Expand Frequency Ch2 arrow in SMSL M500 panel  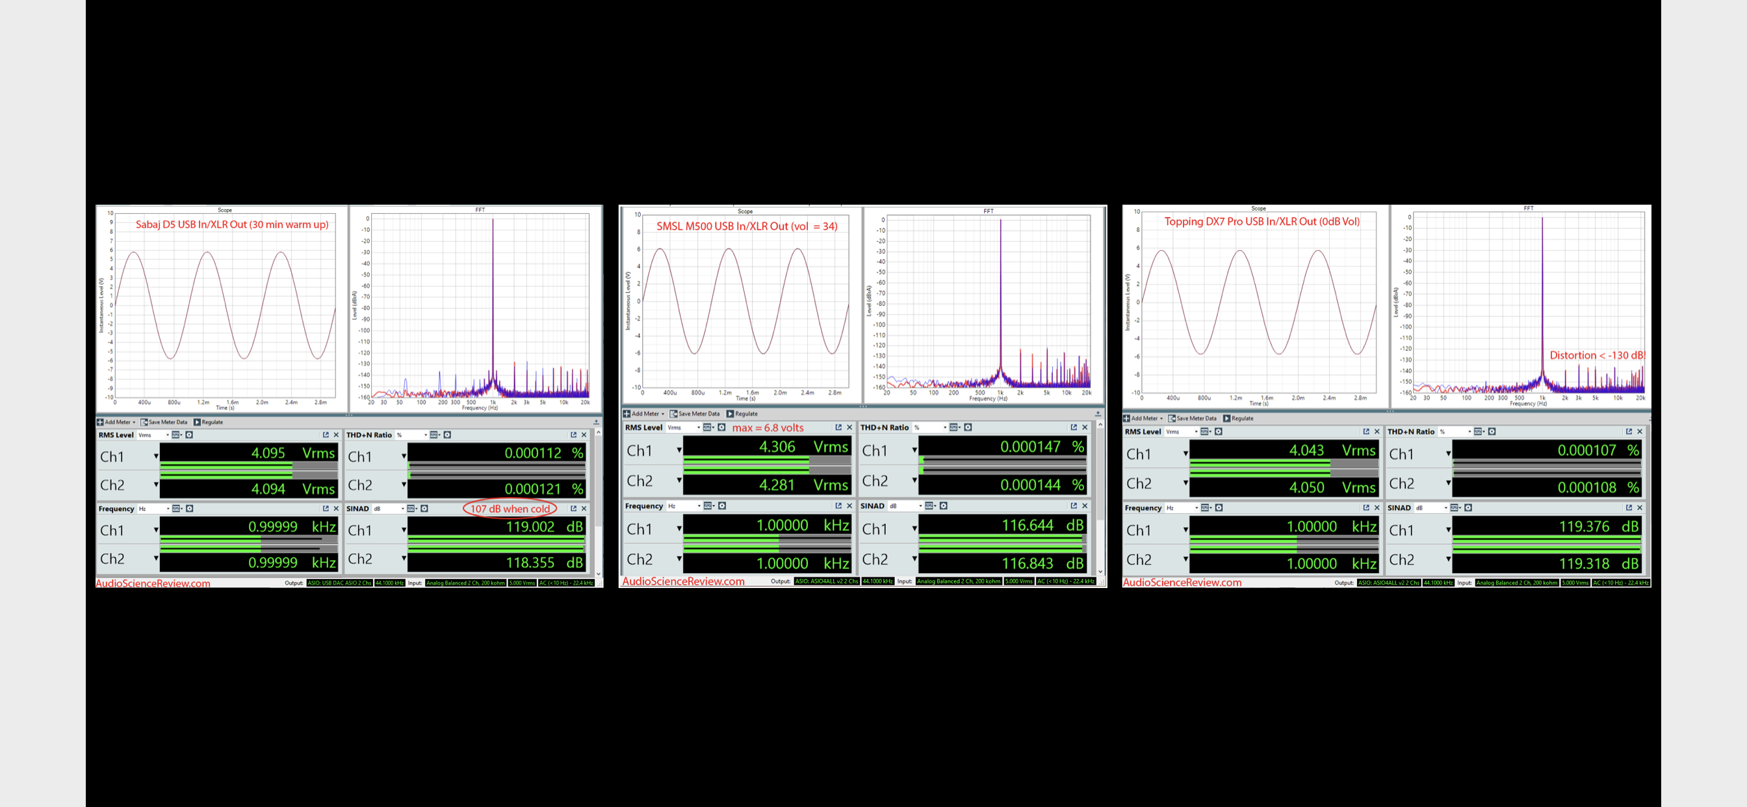[x=679, y=559]
